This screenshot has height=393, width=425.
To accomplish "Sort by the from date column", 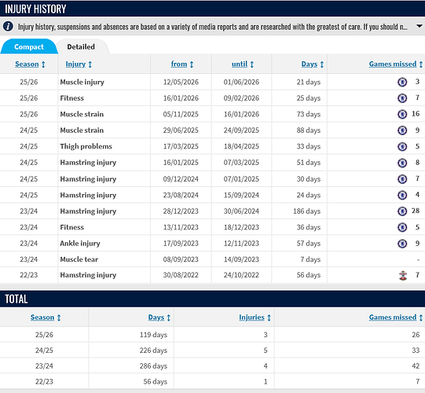I will coord(182,64).
